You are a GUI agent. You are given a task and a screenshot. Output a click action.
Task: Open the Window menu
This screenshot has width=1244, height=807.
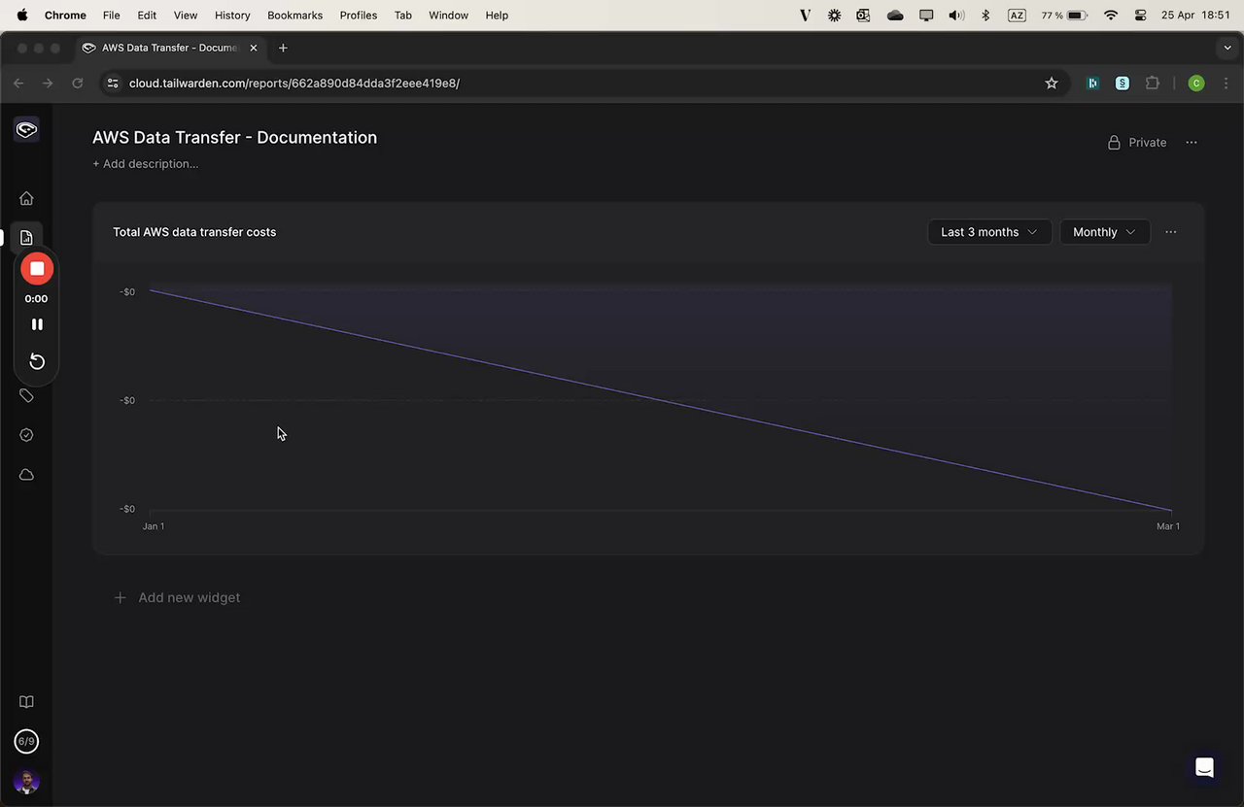coord(448,16)
